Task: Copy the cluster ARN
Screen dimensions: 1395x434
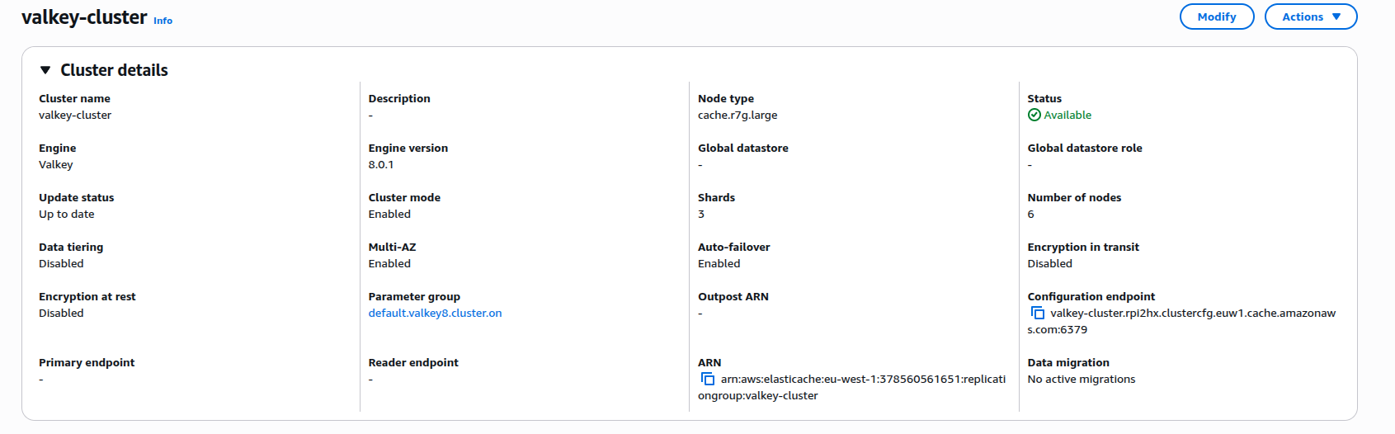Action: [x=707, y=379]
